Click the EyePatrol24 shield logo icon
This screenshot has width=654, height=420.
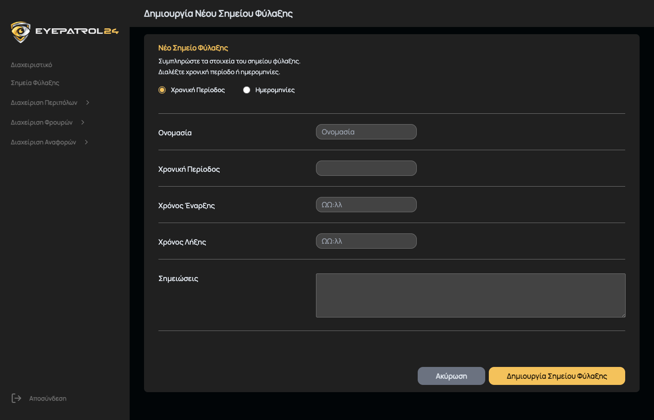point(20,32)
